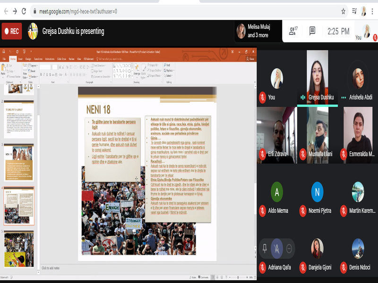The image size is (378, 283).
Task: Pin Adriana Qafa's tile
Action: pos(264,249)
